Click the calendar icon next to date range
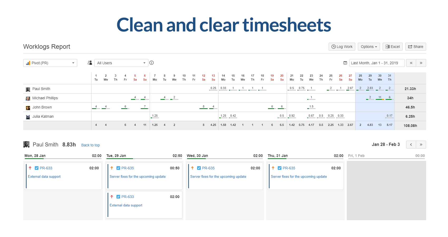Viewport: 448px width, 237px height. coord(345,63)
